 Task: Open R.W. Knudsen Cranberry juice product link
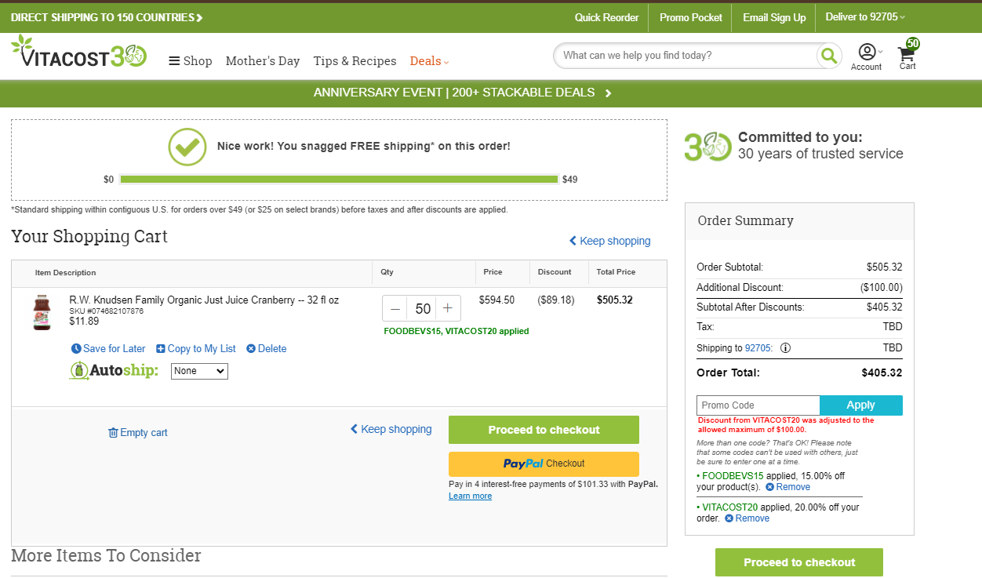pos(204,300)
